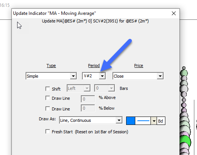Click the % Below value field
Image resolution: width=197 pixels, height=155 pixels.
[88, 108]
